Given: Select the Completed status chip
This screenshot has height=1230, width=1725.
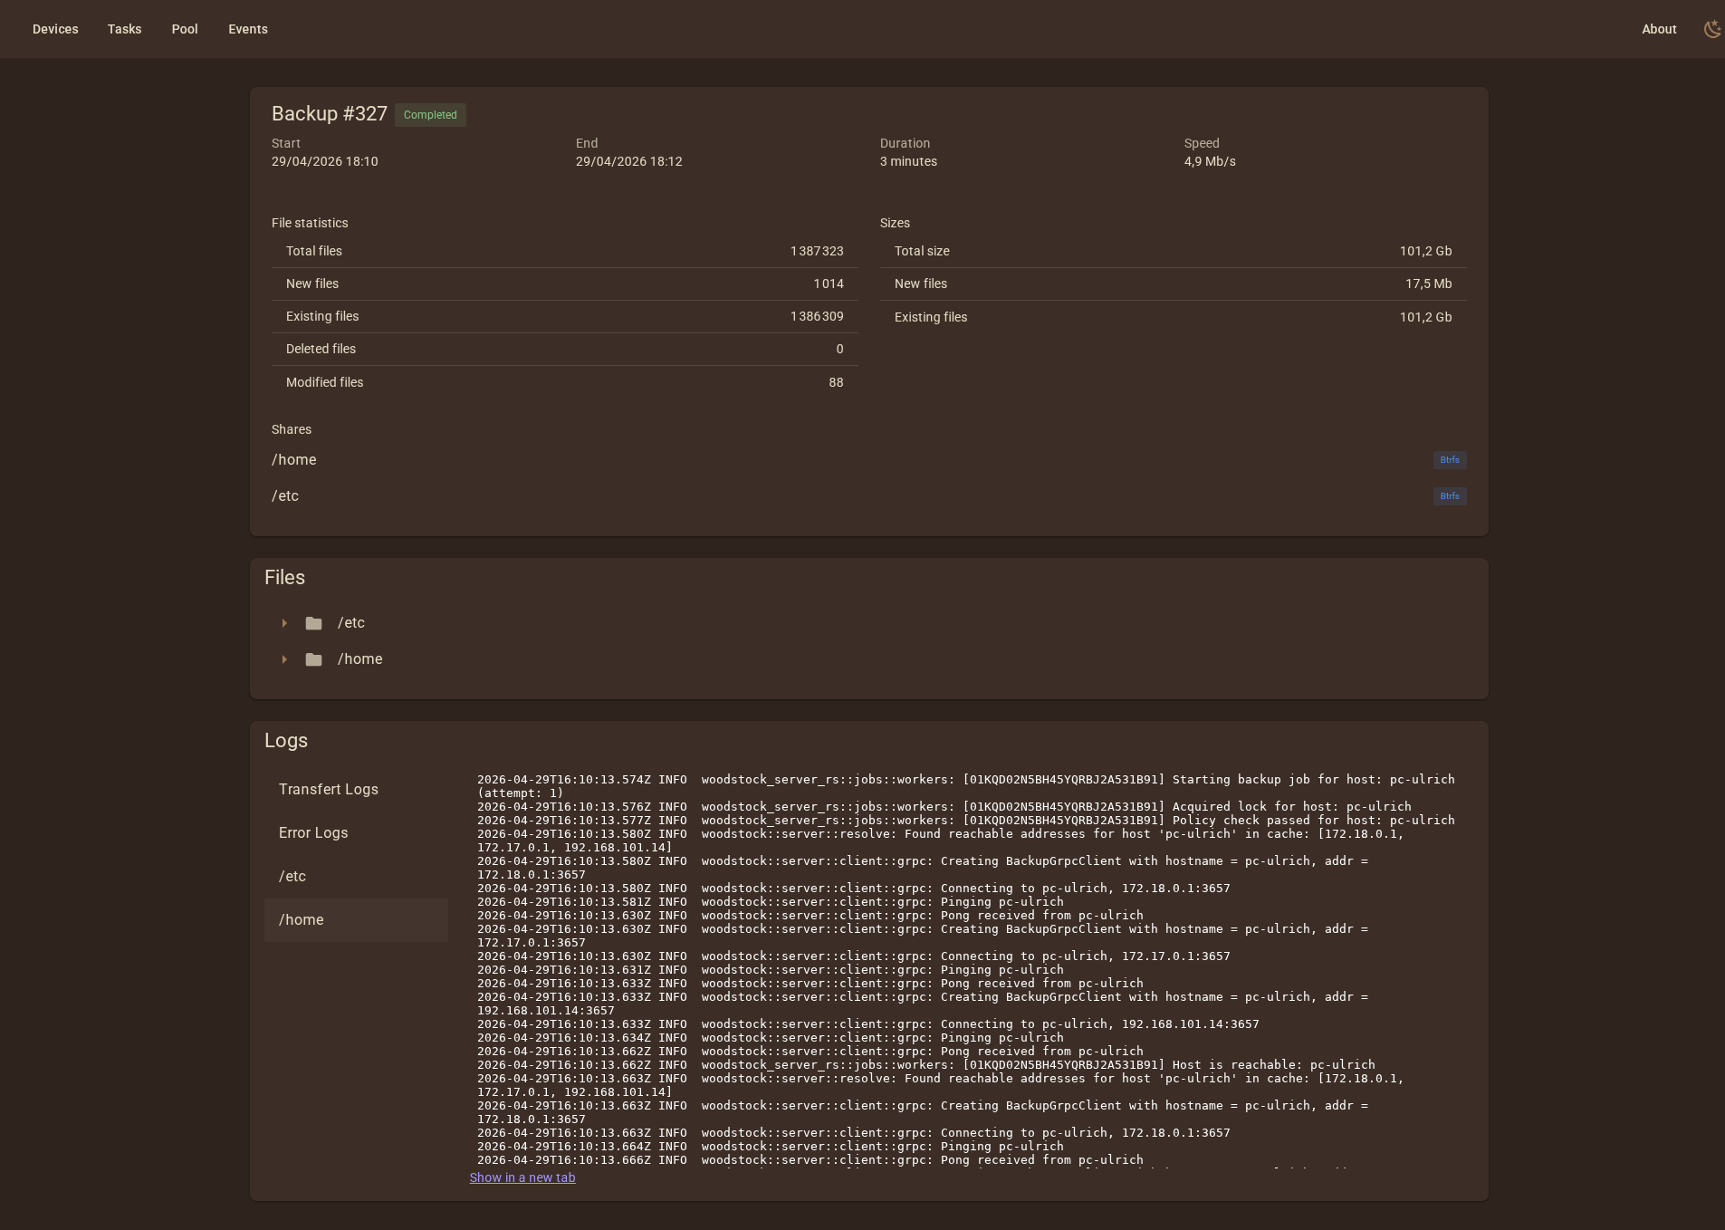Looking at the screenshot, I should (431, 115).
